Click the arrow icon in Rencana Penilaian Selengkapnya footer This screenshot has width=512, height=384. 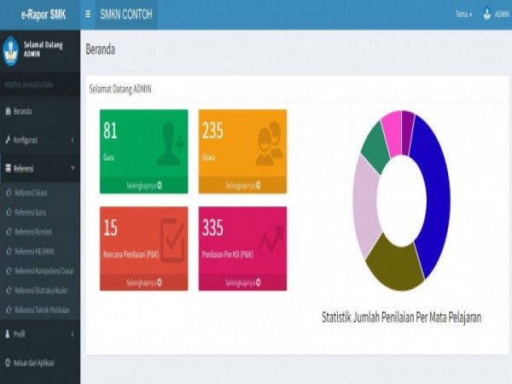point(160,282)
